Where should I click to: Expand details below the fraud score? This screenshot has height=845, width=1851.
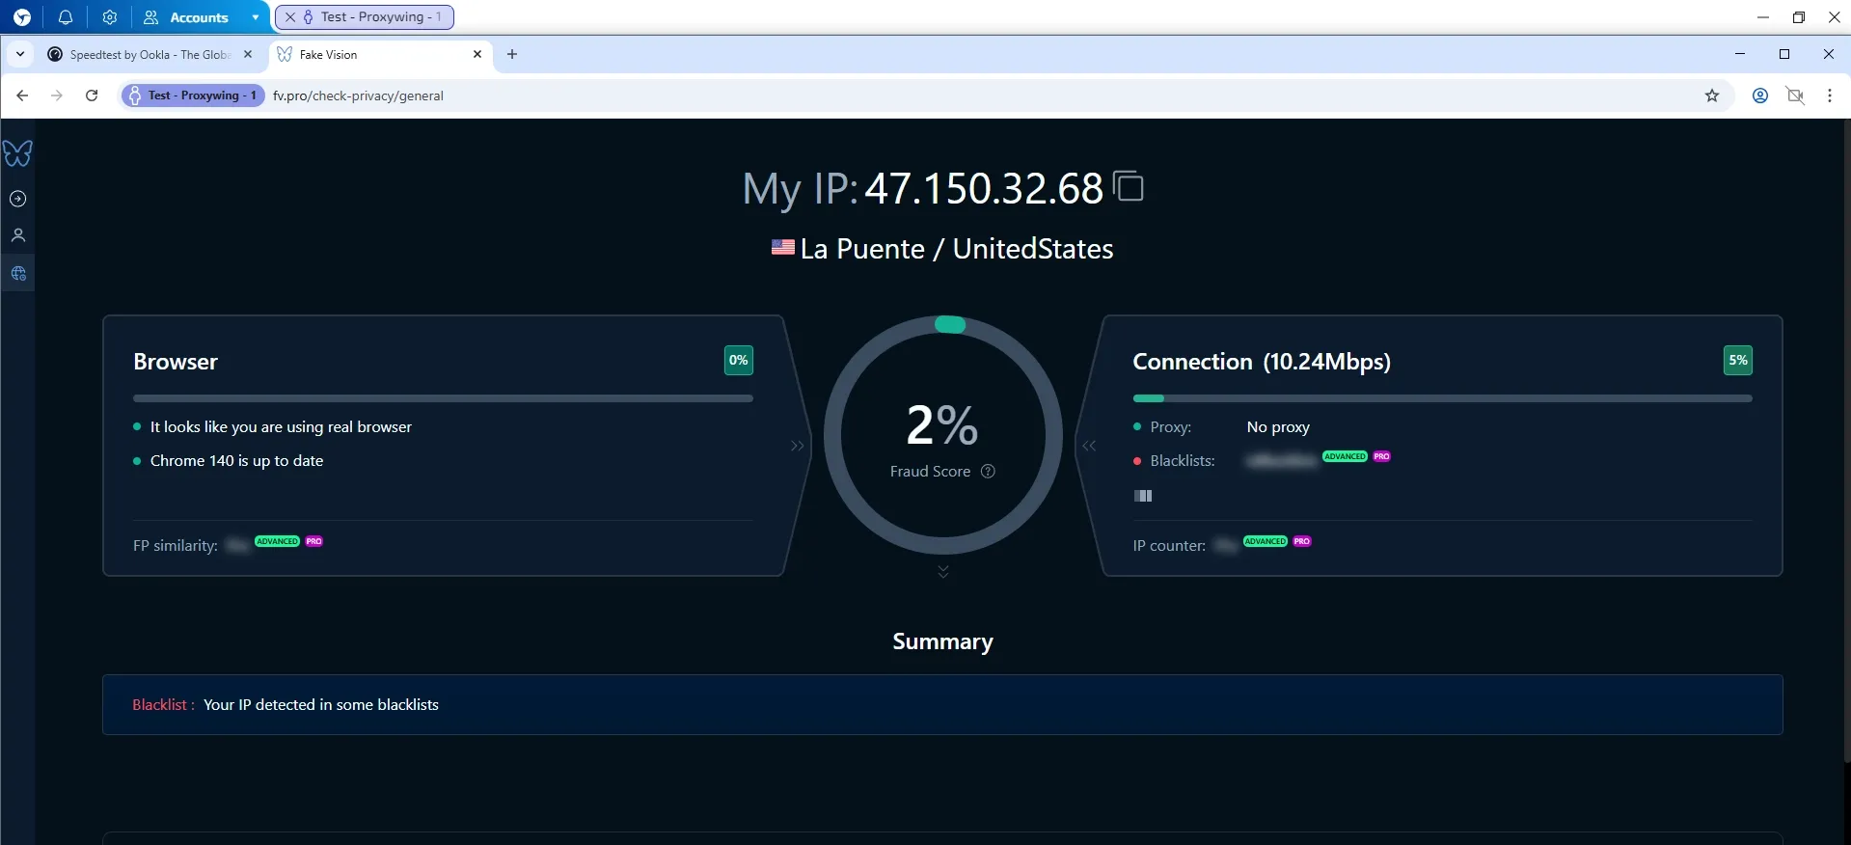pyautogui.click(x=942, y=571)
